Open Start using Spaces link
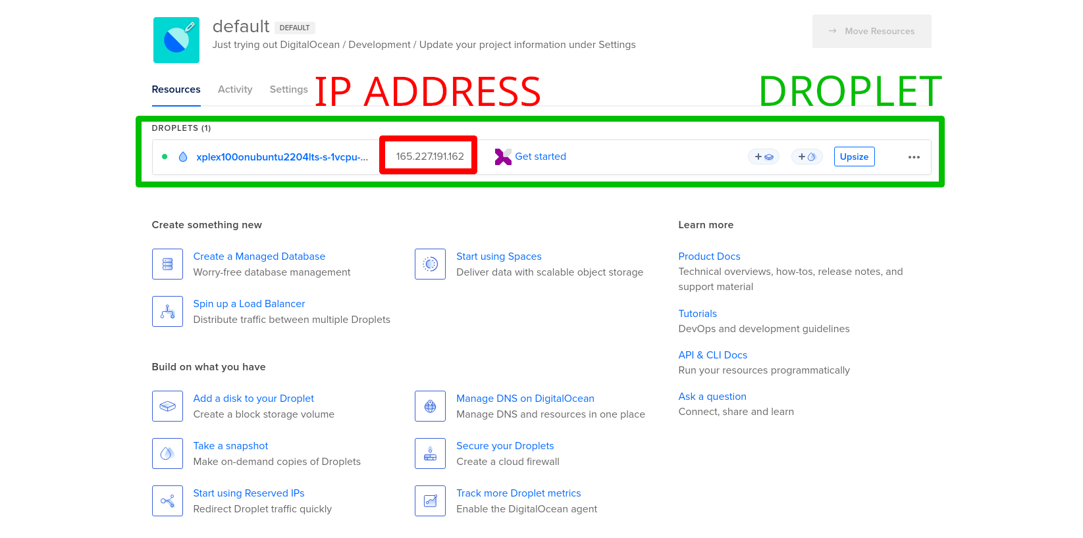 (x=499, y=257)
